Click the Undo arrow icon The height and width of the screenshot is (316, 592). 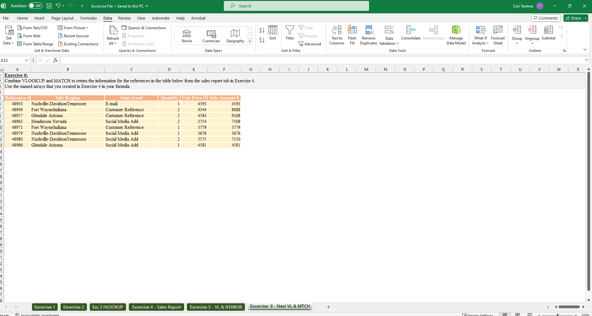pyautogui.click(x=58, y=6)
